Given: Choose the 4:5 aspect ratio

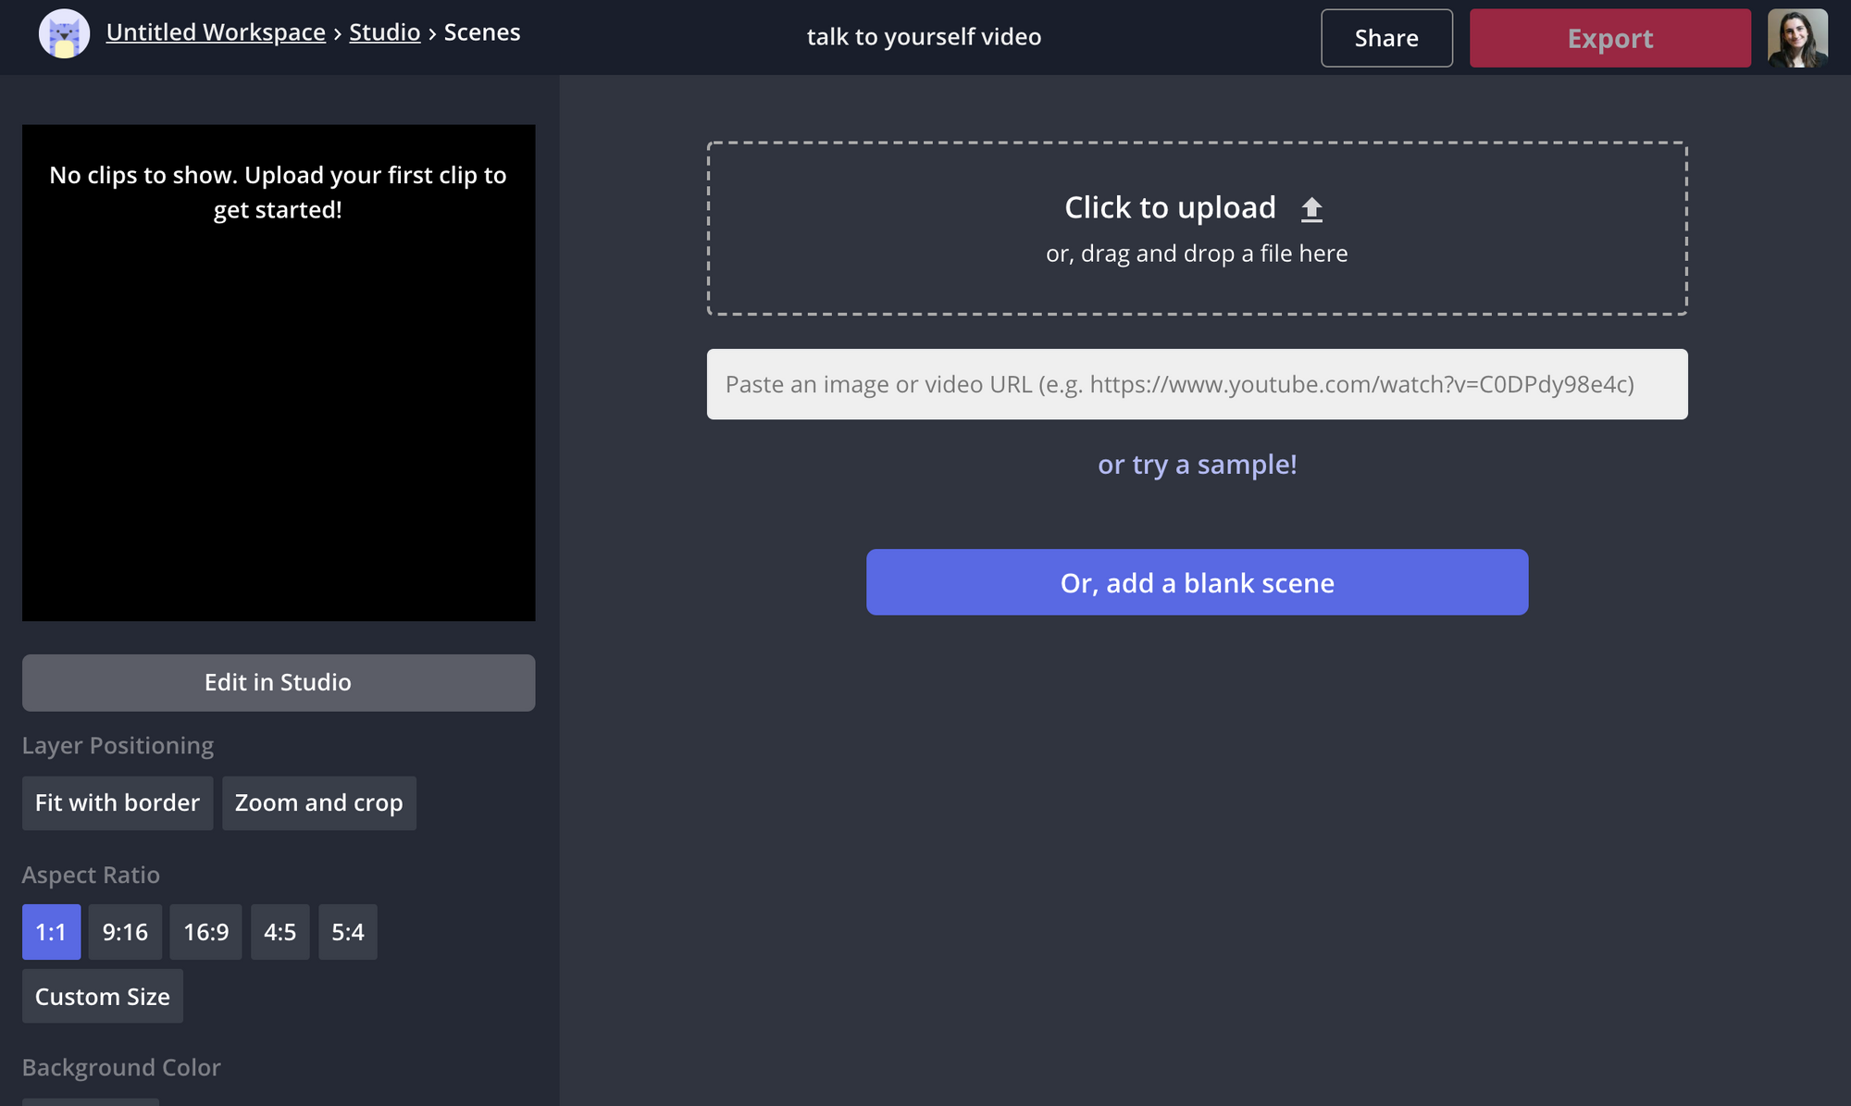Looking at the screenshot, I should tap(280, 932).
